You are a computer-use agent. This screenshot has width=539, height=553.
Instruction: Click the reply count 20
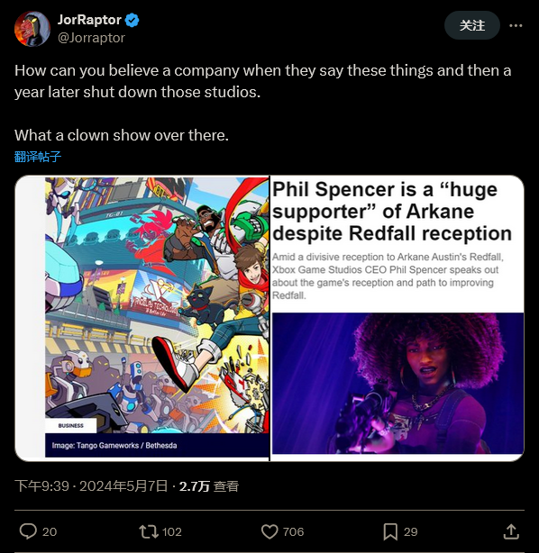coord(50,532)
